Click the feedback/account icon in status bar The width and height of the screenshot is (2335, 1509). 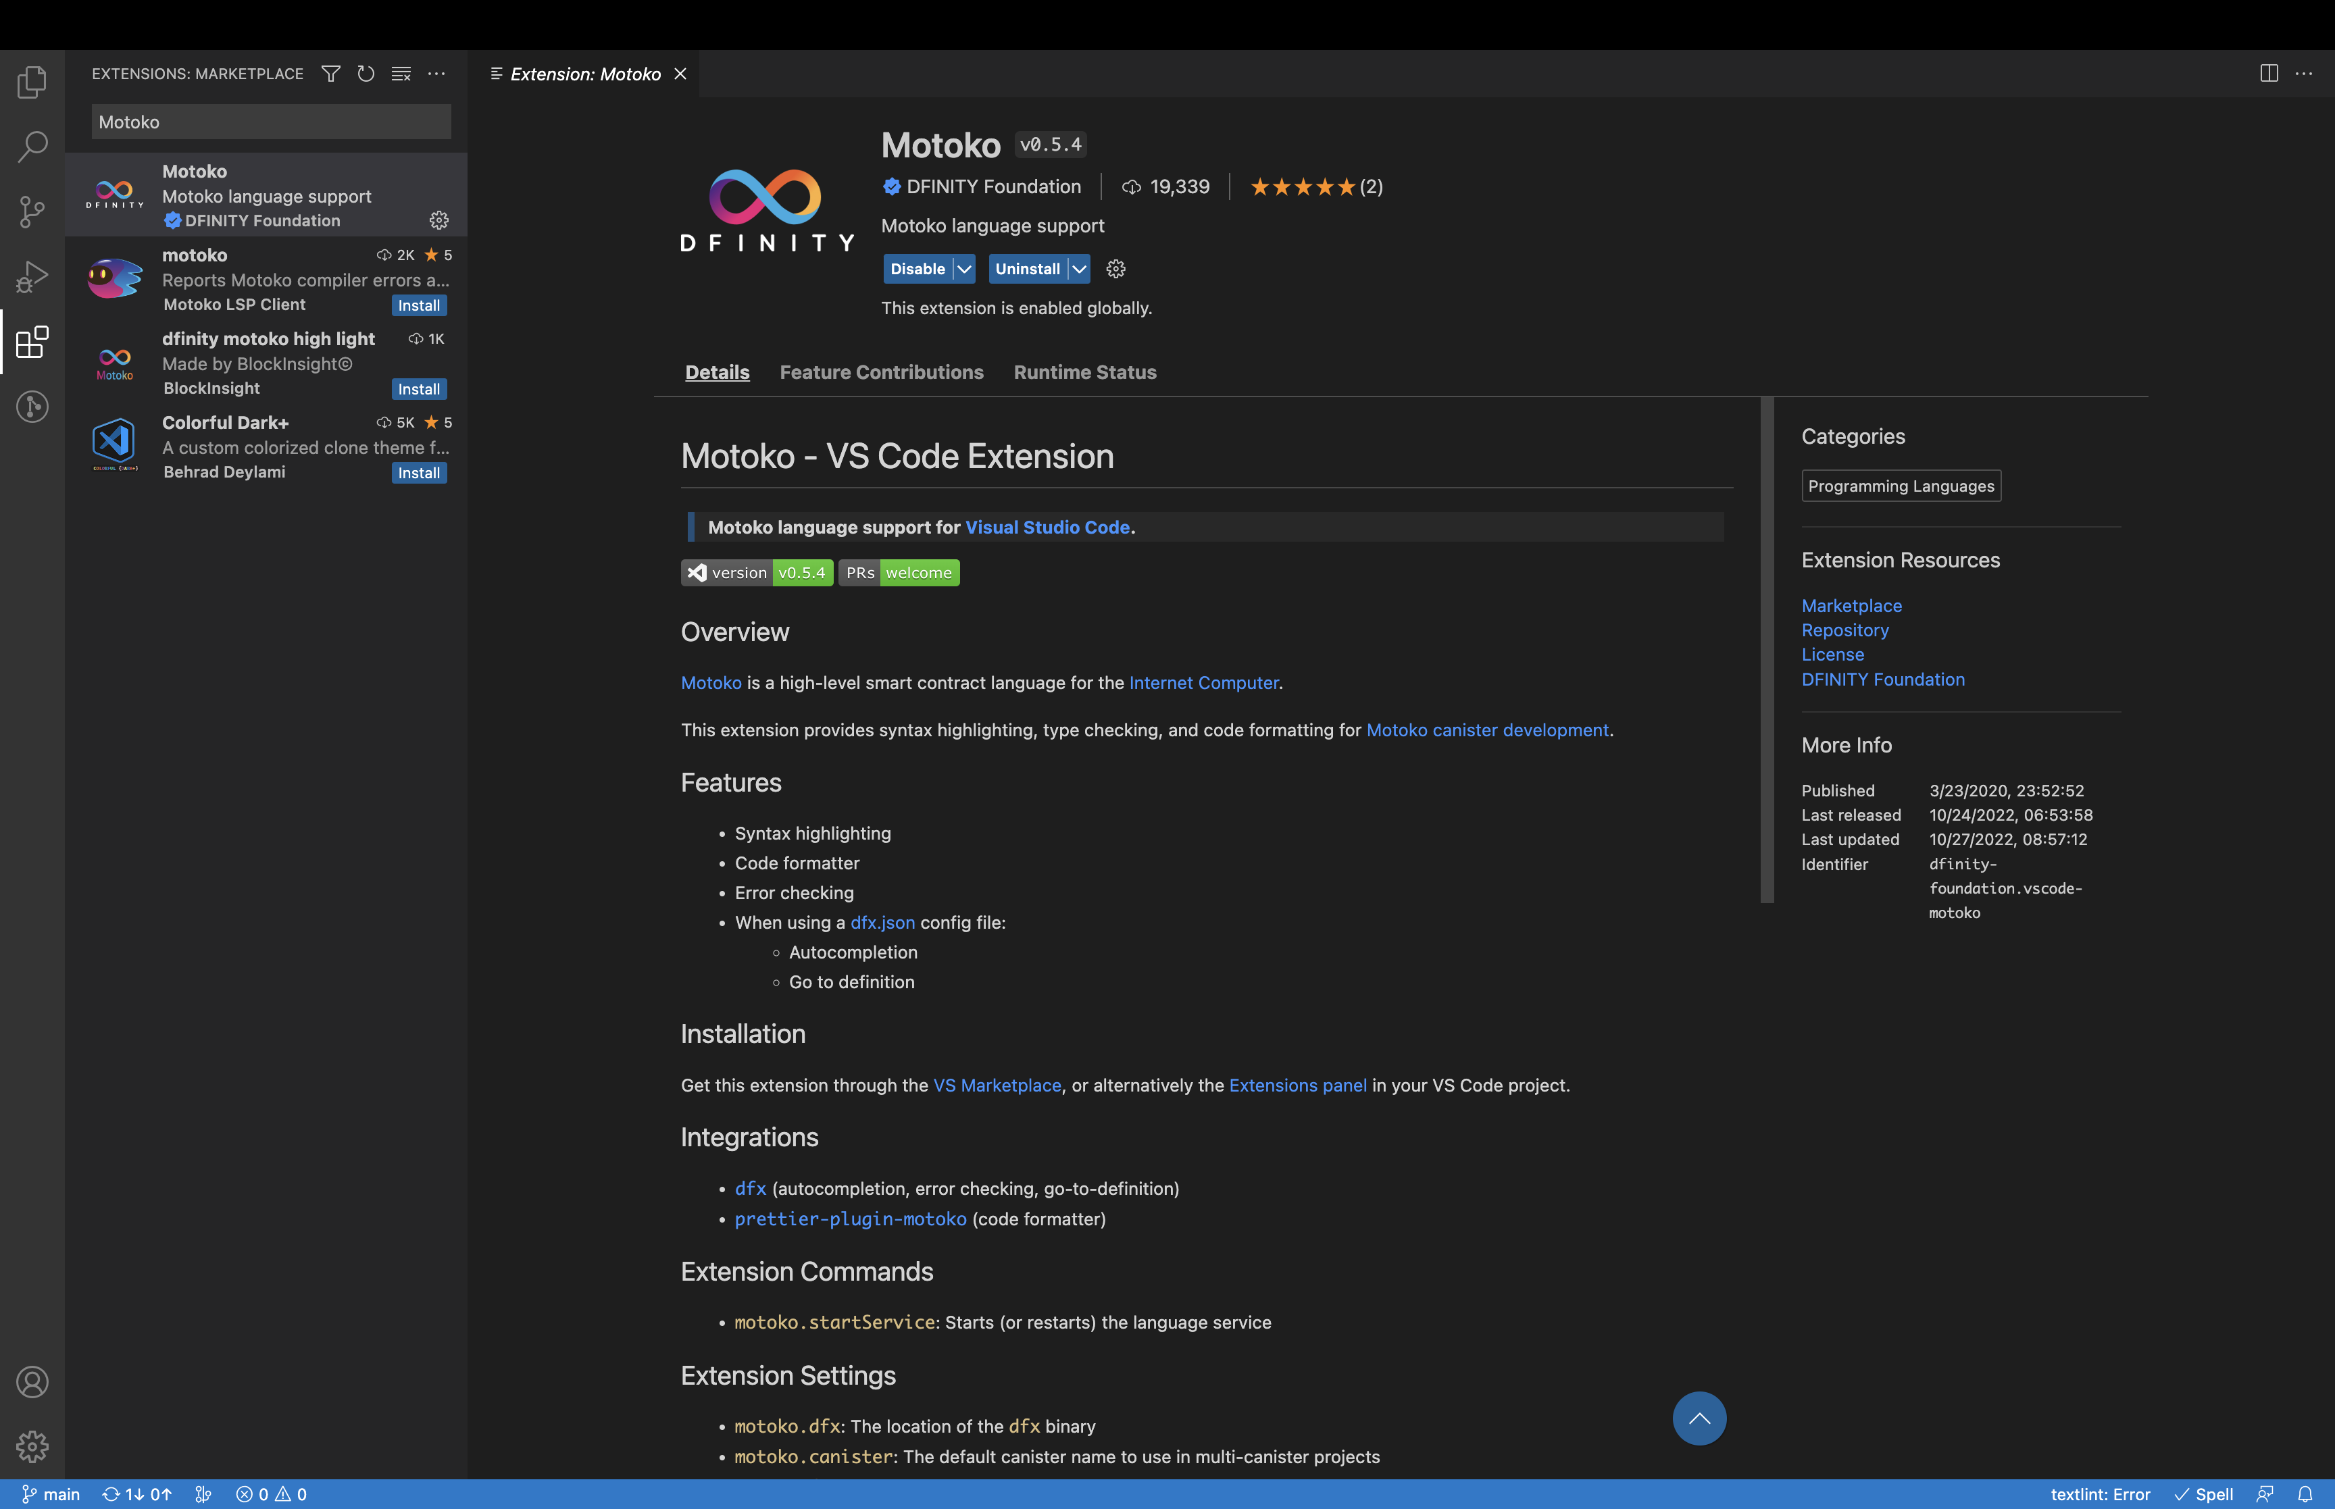point(2265,1494)
